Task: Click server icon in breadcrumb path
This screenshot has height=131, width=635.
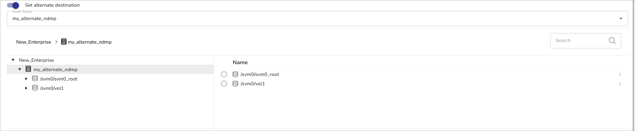Action: pos(64,42)
